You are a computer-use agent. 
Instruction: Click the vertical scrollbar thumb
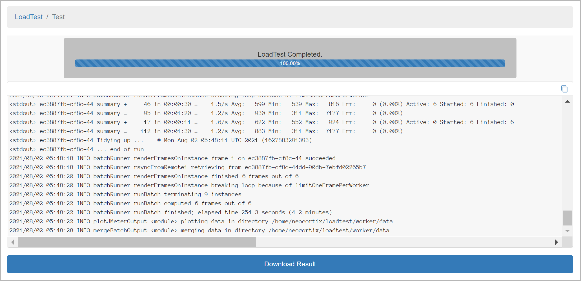[x=567, y=218]
